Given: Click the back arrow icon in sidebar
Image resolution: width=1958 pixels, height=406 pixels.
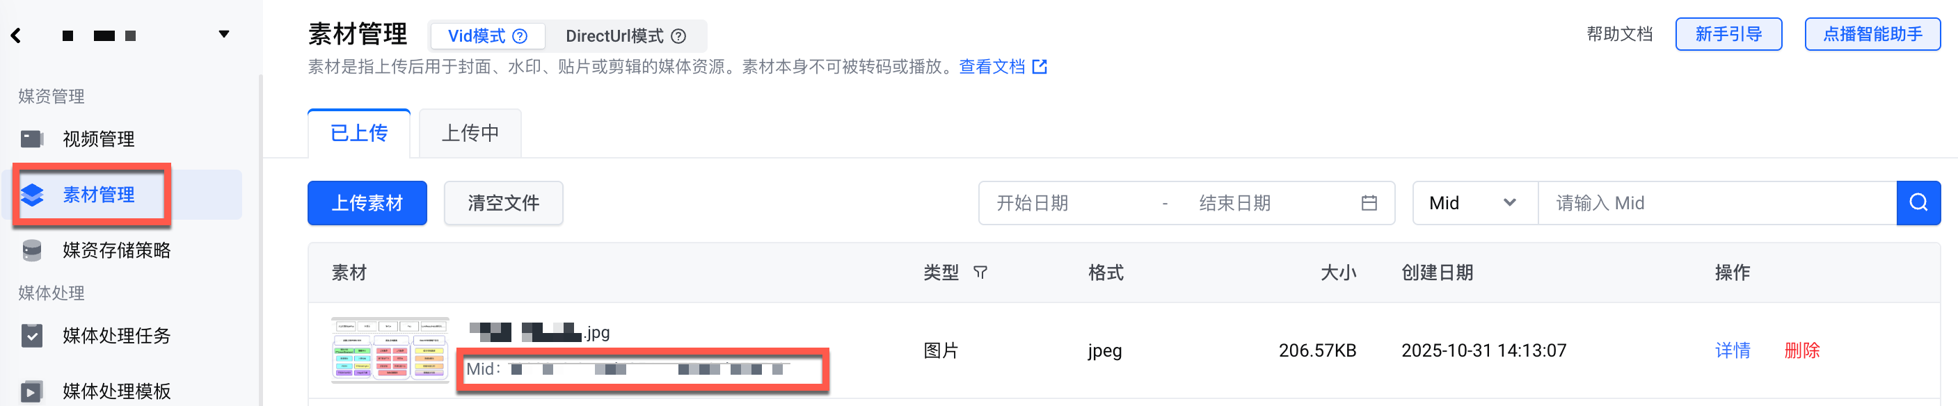Looking at the screenshot, I should tap(16, 35).
